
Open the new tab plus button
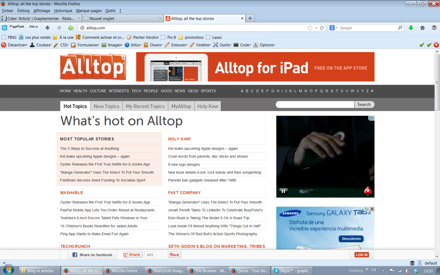tap(250, 18)
